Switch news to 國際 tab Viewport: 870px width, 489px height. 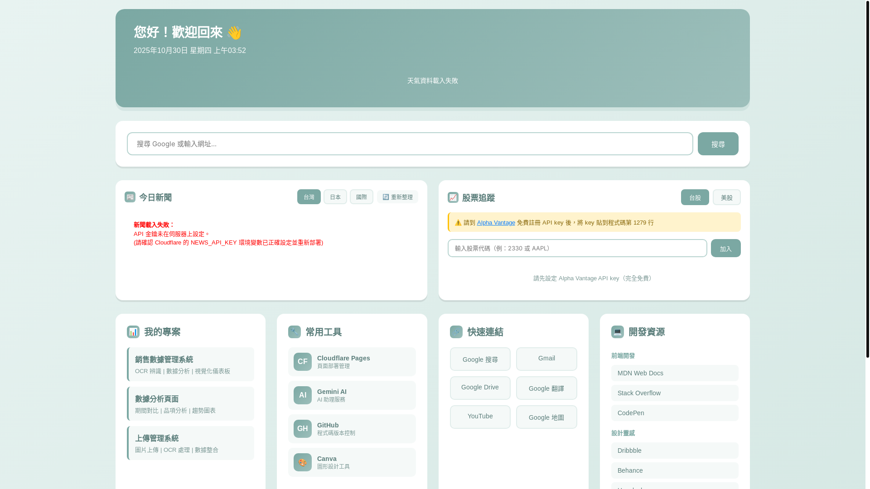click(x=362, y=197)
